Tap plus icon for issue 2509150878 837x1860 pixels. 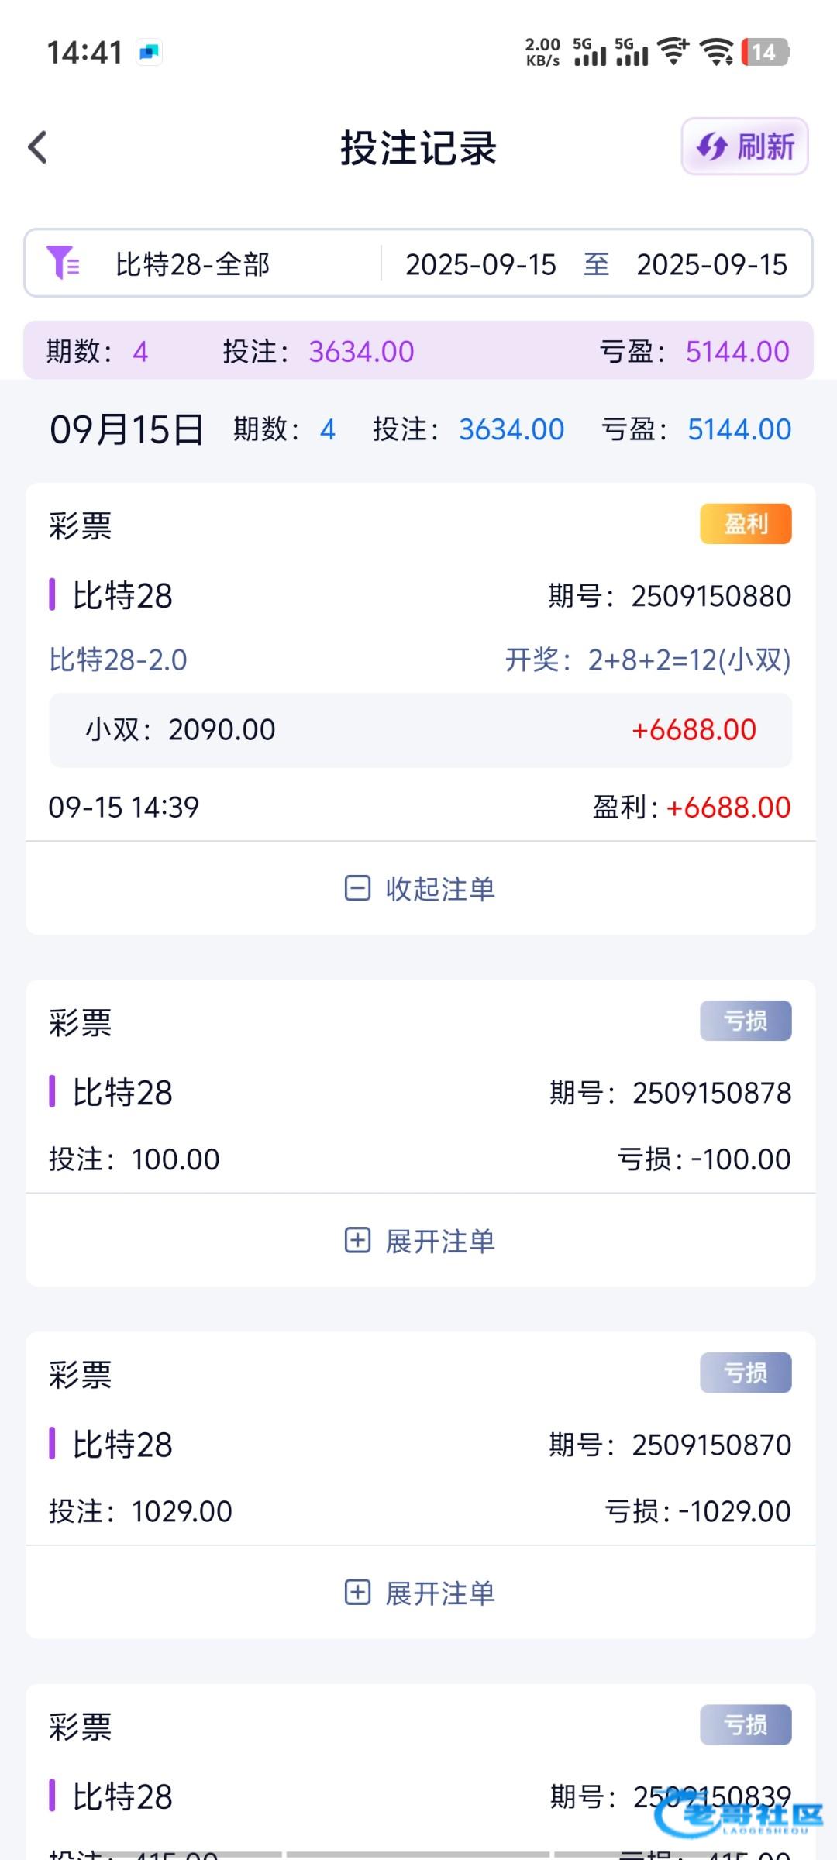[x=357, y=1240]
